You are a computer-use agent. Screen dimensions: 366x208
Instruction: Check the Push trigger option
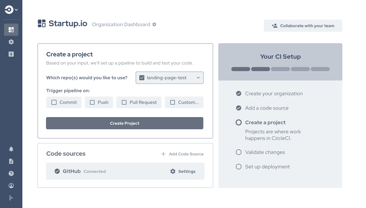tap(93, 102)
